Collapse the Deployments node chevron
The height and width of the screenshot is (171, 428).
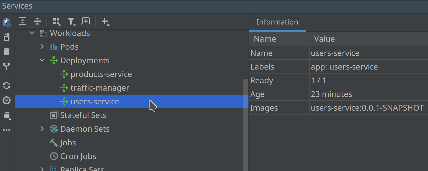[42, 60]
